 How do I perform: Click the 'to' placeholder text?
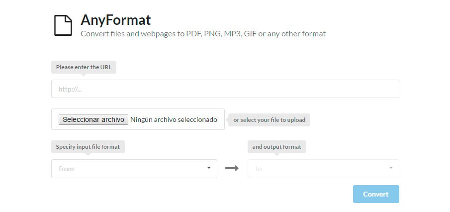coord(259,169)
